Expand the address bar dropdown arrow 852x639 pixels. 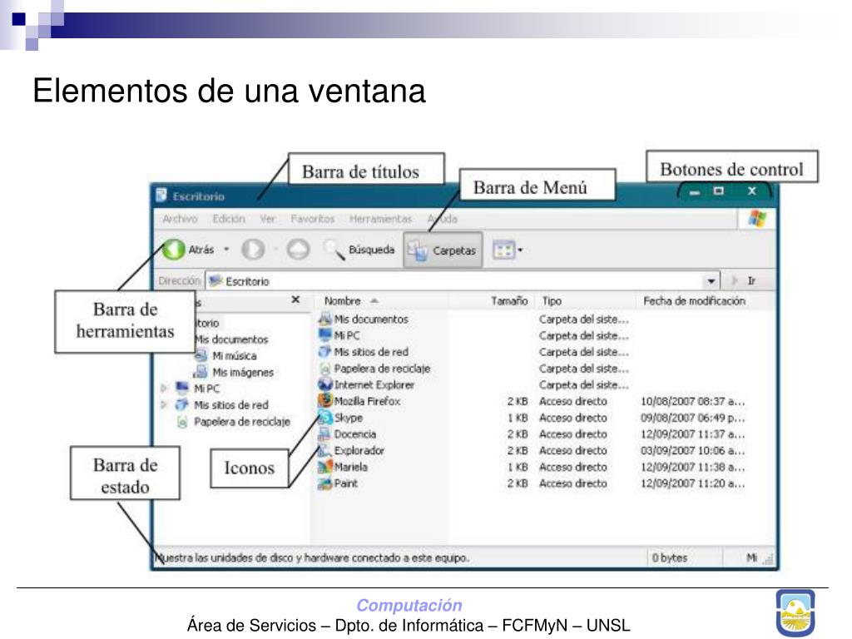click(x=711, y=281)
